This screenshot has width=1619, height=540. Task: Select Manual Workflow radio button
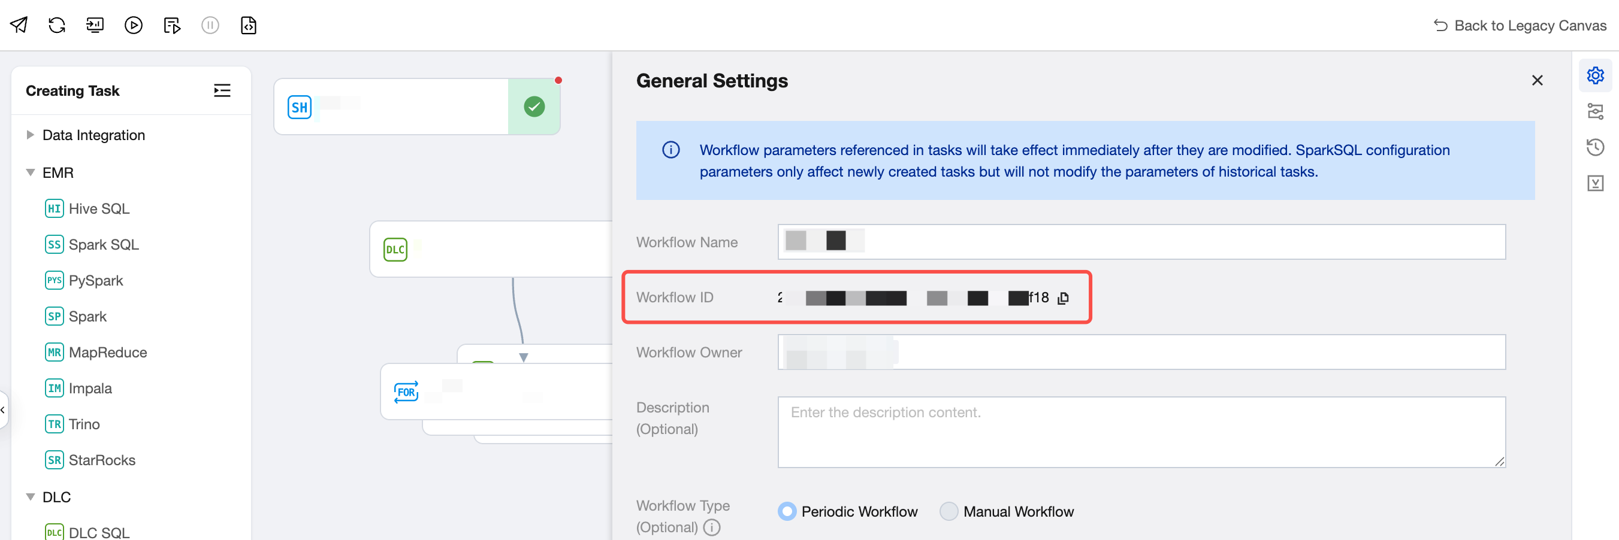[x=948, y=511]
